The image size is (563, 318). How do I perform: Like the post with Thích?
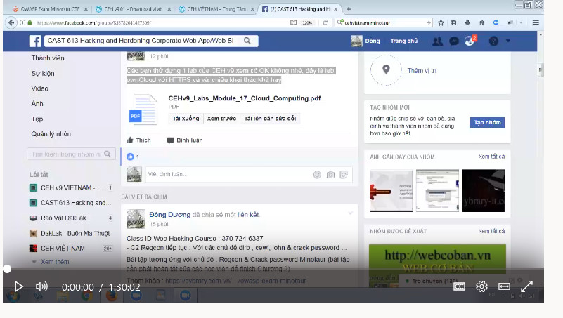[x=138, y=140]
